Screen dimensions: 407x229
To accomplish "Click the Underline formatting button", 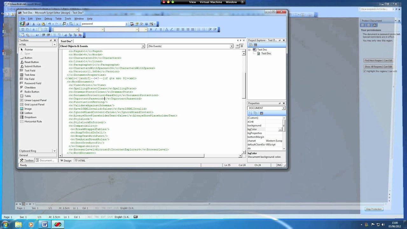I will coord(161,29).
